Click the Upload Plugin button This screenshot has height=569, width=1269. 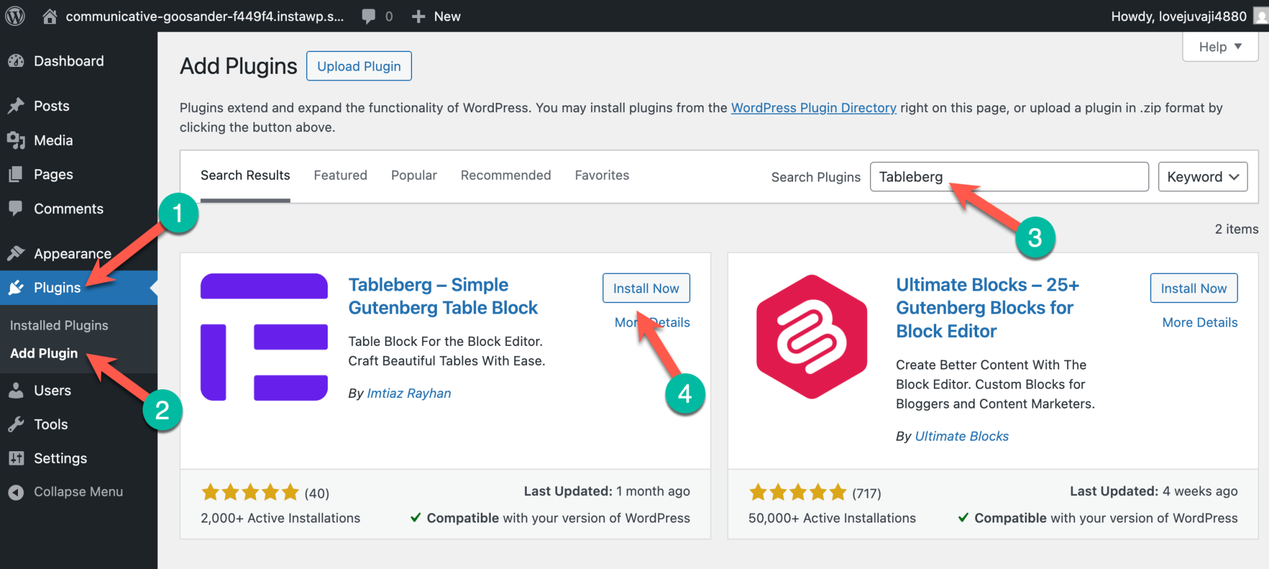click(x=359, y=66)
